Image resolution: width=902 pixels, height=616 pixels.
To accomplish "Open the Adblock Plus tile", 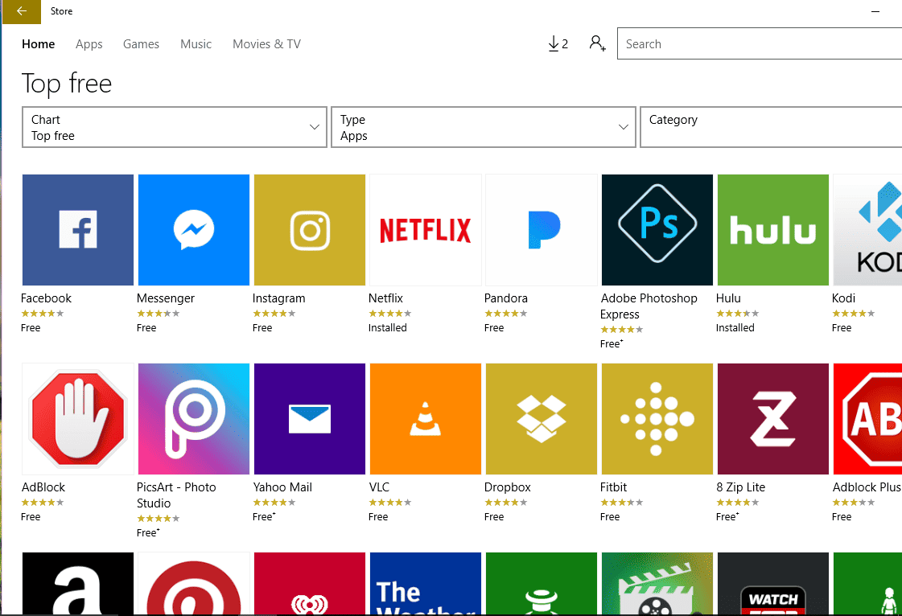I will click(x=867, y=419).
